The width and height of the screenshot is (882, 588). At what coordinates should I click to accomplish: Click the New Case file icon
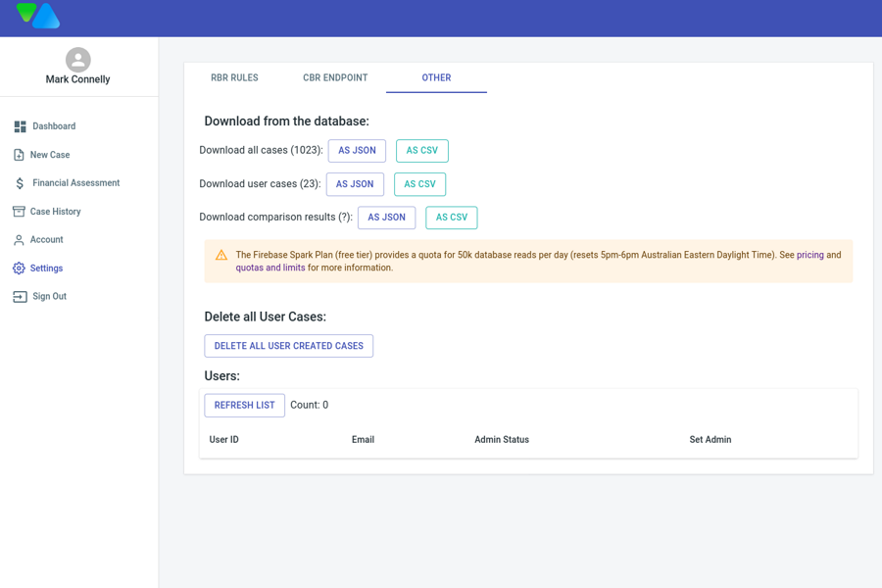pyautogui.click(x=19, y=155)
